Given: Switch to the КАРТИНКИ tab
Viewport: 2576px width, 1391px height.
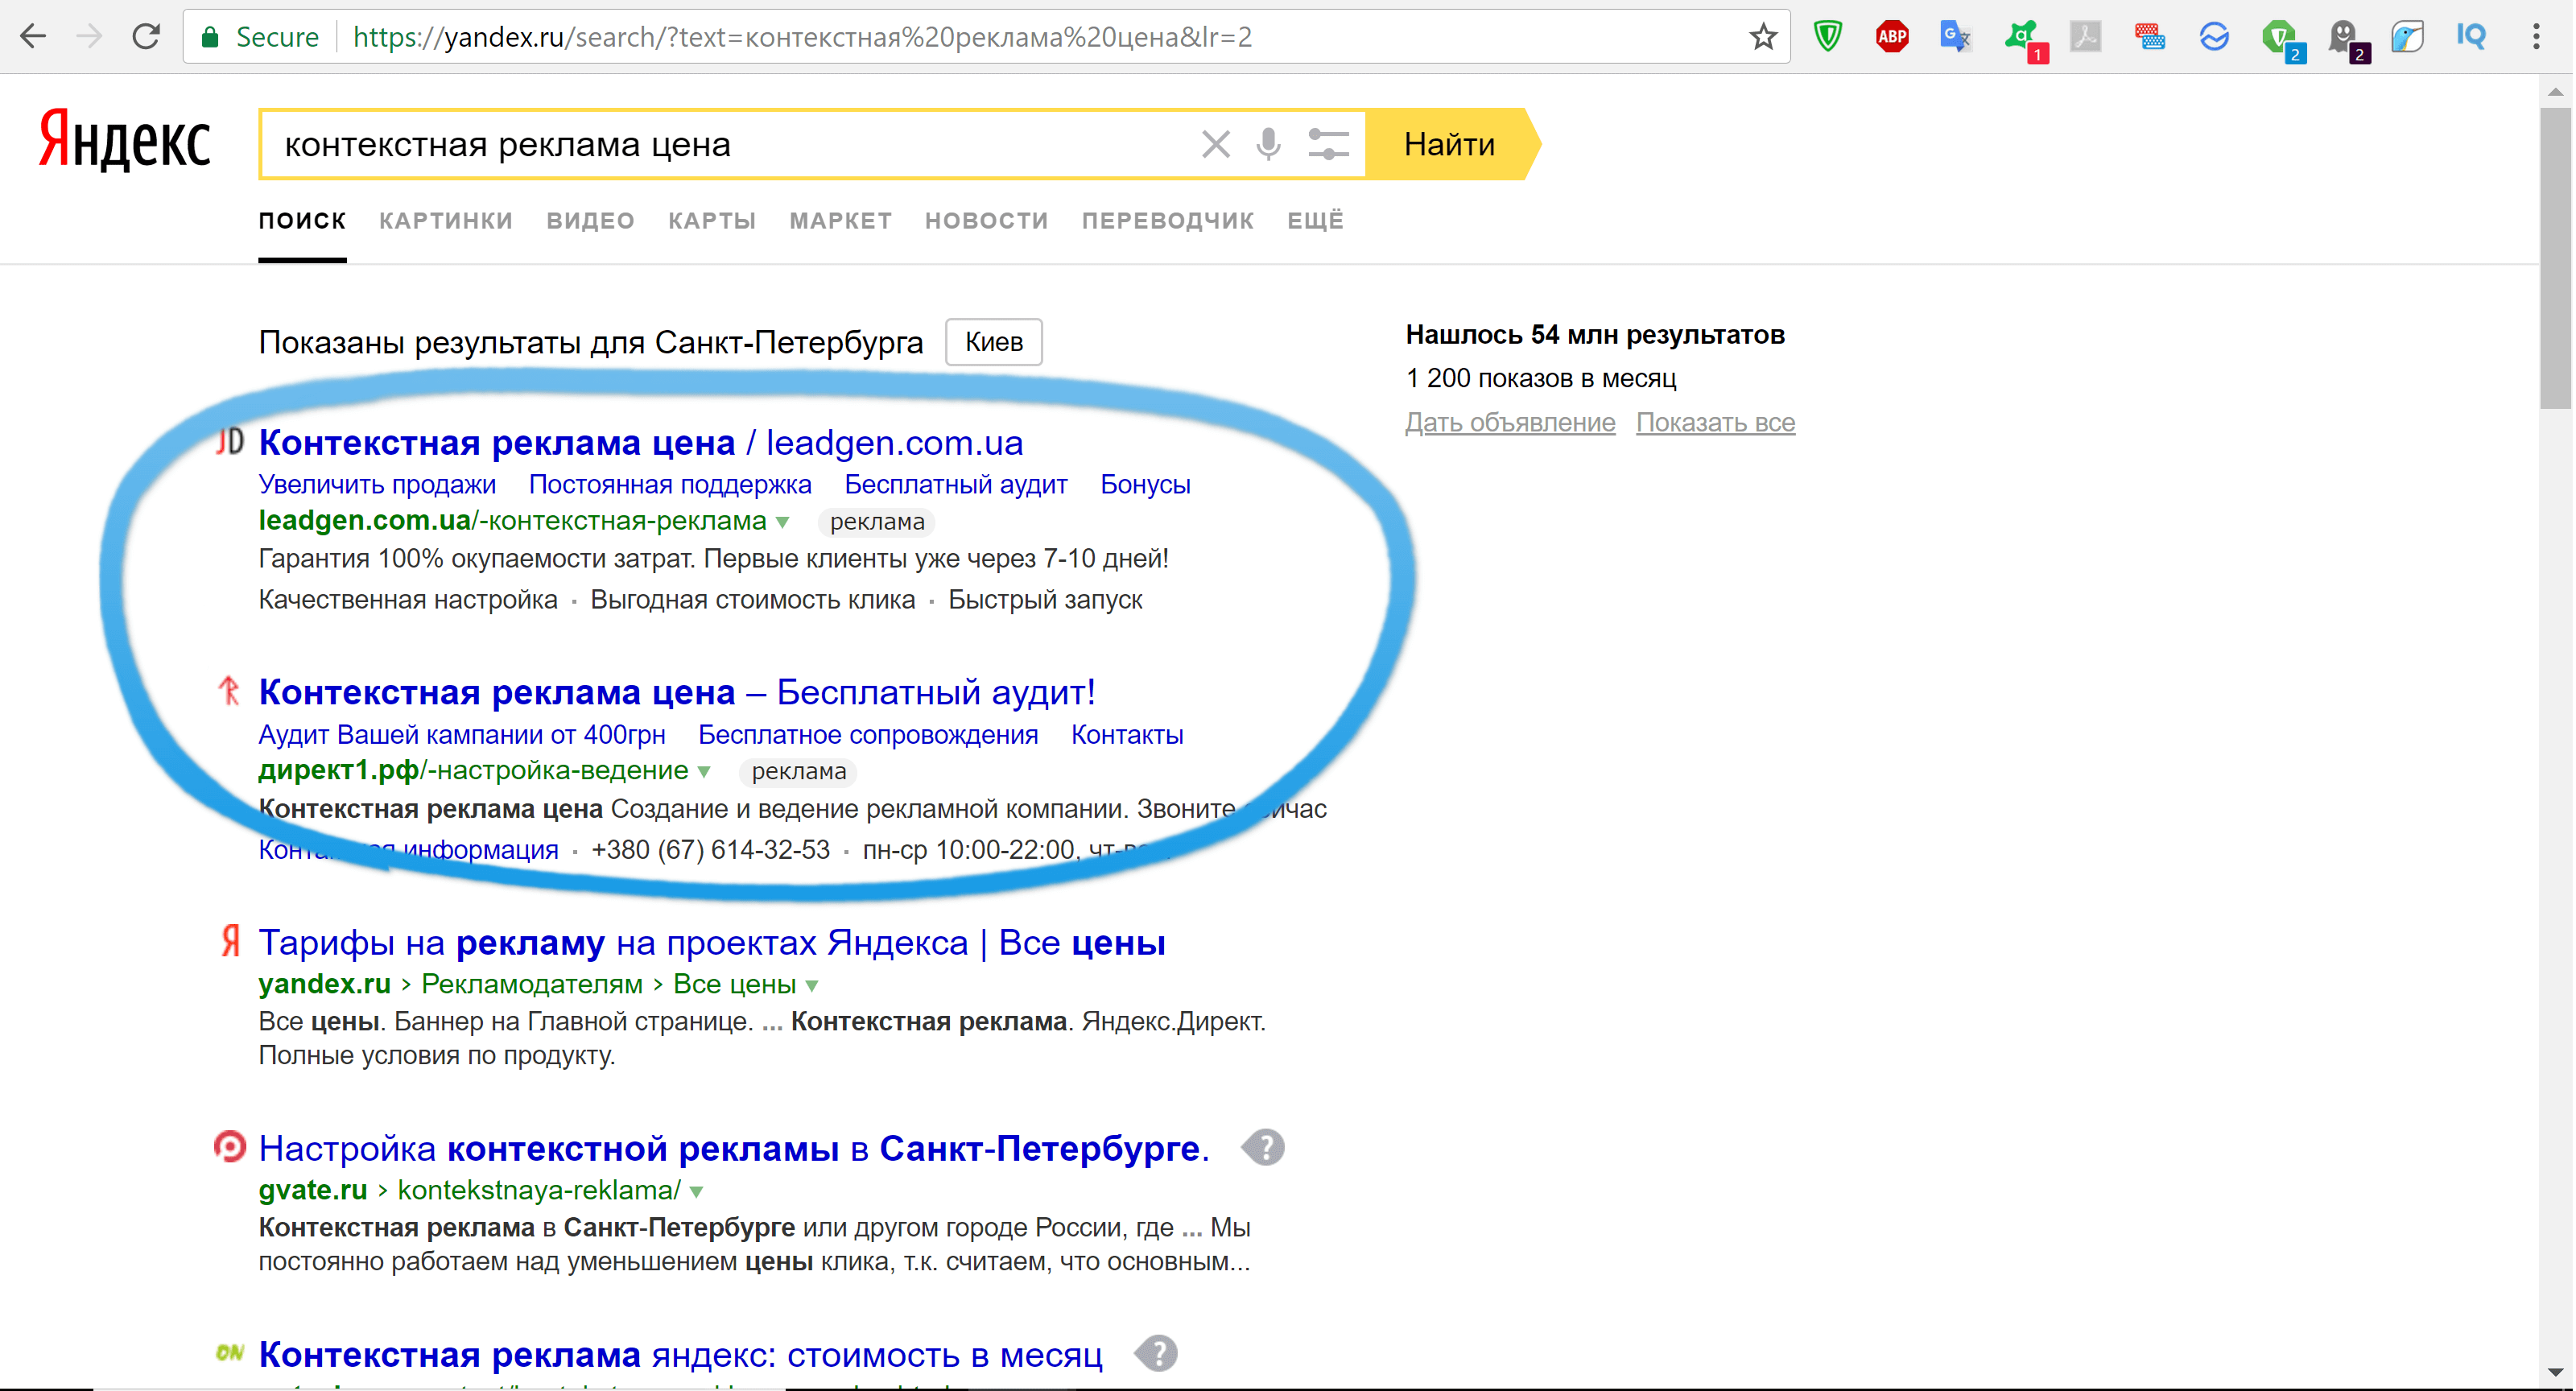Looking at the screenshot, I should pos(446,221).
